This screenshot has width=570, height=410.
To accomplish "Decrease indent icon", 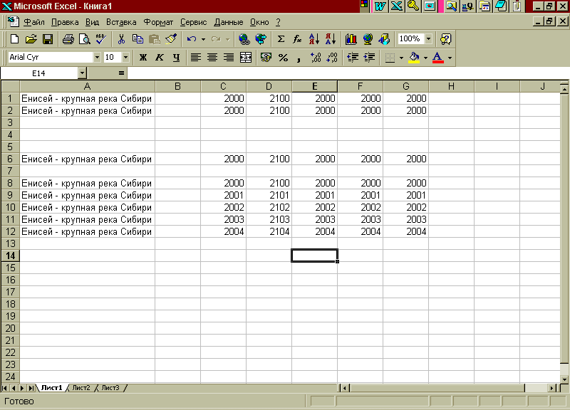I will click(x=353, y=58).
